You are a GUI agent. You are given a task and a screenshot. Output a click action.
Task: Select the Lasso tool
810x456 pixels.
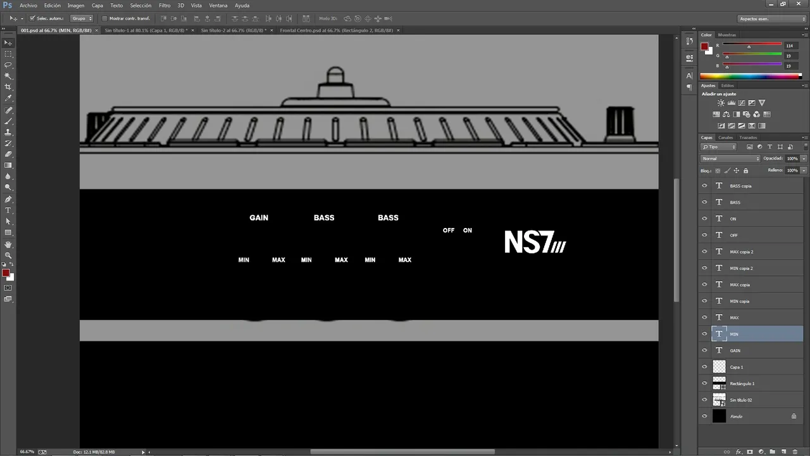pyautogui.click(x=8, y=65)
